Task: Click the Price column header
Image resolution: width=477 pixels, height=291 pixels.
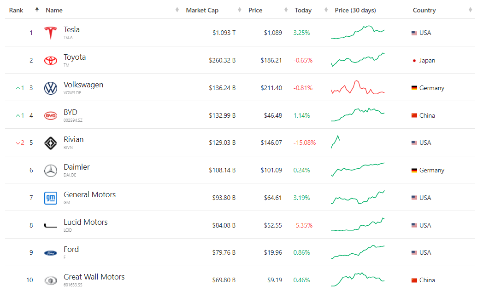Action: click(255, 10)
